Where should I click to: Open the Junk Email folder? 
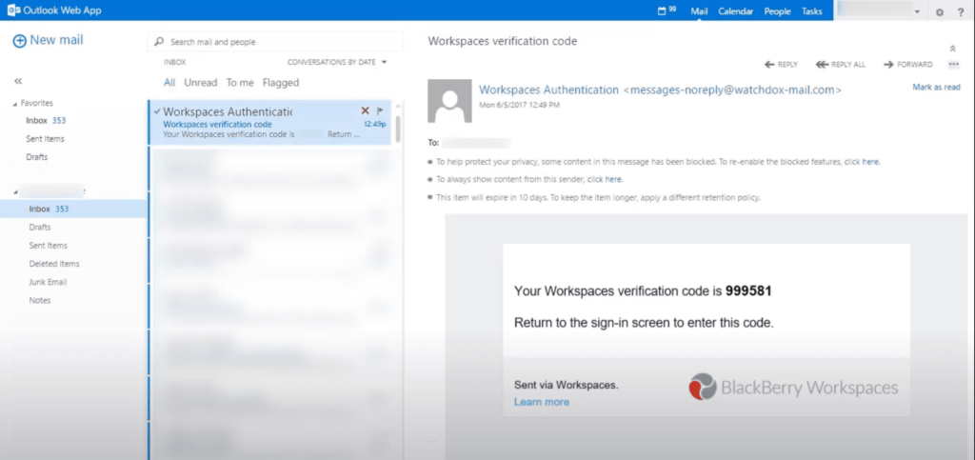48,282
